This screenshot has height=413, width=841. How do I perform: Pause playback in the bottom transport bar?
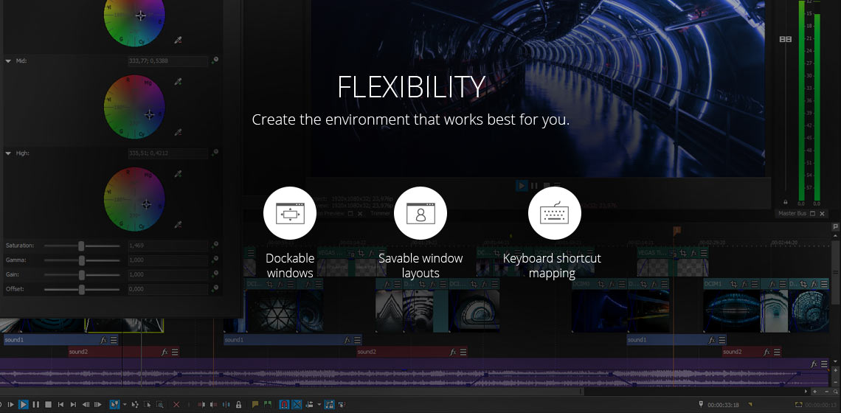(x=35, y=404)
